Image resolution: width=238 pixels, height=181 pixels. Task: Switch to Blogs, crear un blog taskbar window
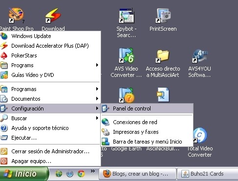[137, 174]
